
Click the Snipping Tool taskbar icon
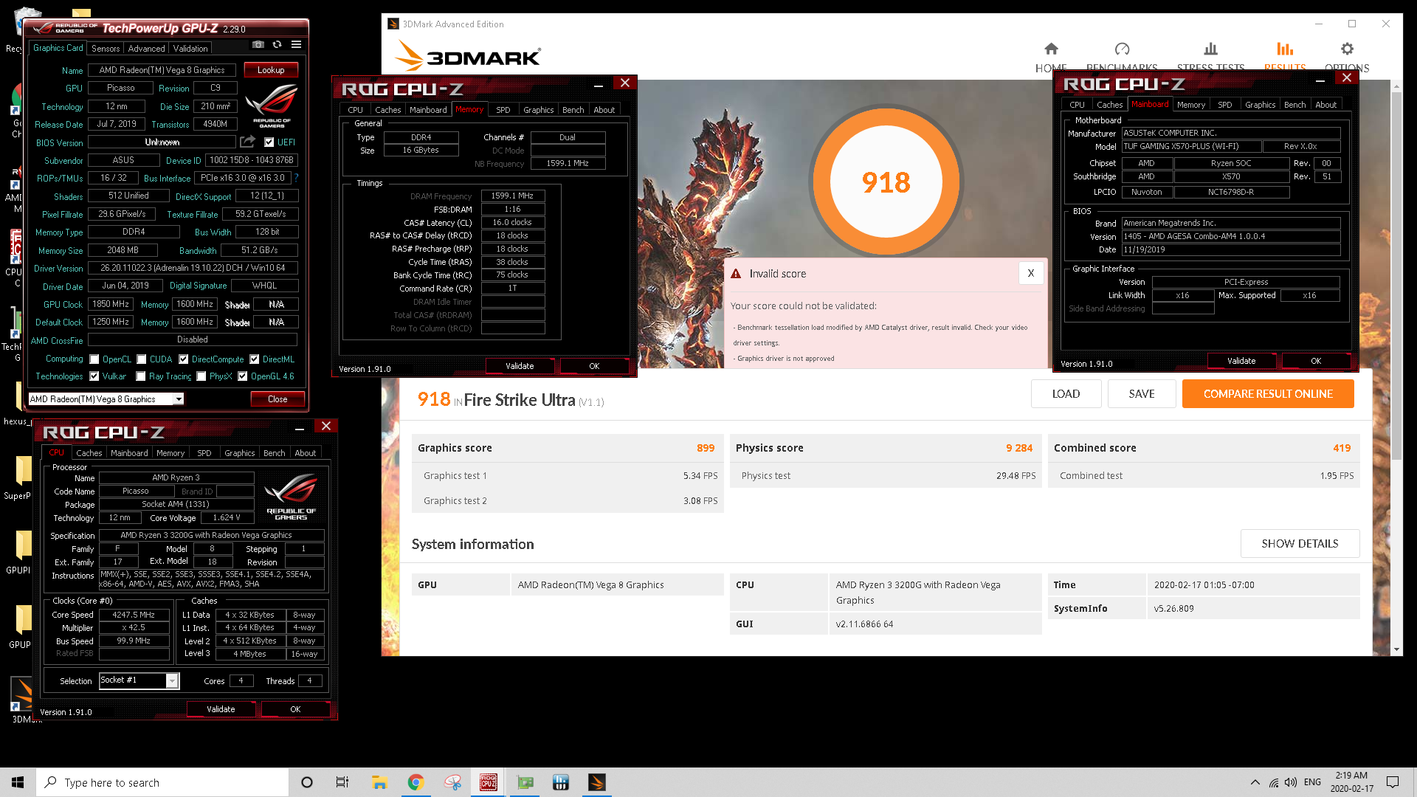point(452,782)
